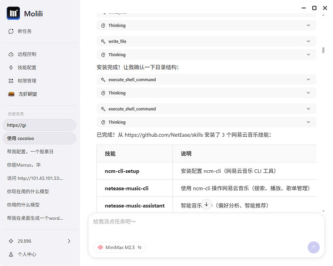
Task: Start a new task via 新任务
Action: click(x=24, y=31)
